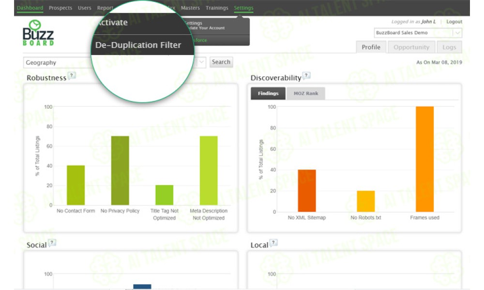Click the Title Tag Not Optimized bar
The height and width of the screenshot is (290, 484).
pos(164,195)
